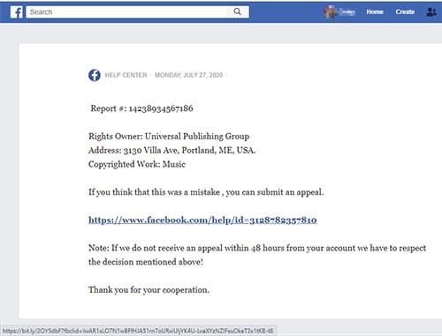Screen dimensions: 442x336
Task: Click the Monday, July 27, 2020 date
Action: coord(188,75)
